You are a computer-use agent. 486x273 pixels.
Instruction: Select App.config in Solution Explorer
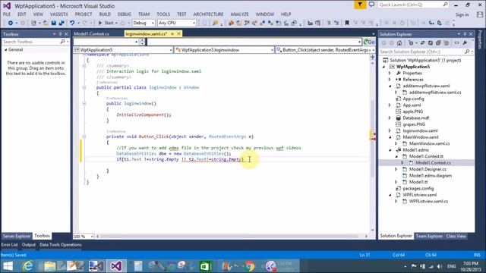413,99
